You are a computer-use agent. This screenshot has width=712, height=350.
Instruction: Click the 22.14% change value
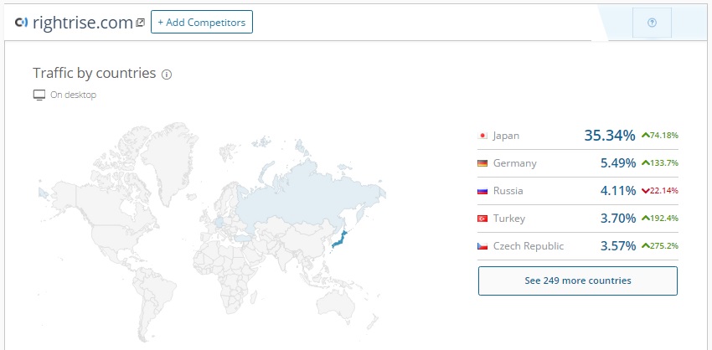tap(664, 191)
